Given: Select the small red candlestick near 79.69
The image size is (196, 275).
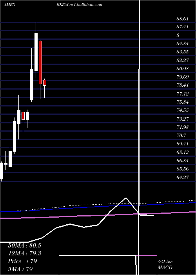Looking at the screenshot, I should tap(45, 82).
